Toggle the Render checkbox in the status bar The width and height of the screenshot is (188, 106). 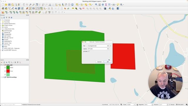(x=169, y=105)
